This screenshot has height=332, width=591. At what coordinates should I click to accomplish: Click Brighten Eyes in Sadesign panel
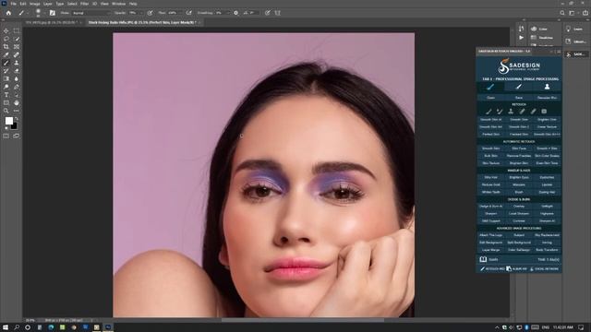click(x=519, y=177)
